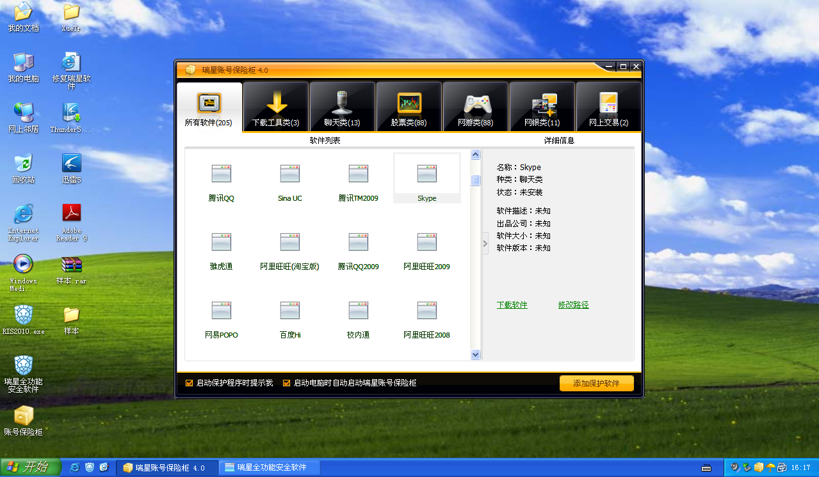Open 我的文档 desktop icon
Screen dimensions: 819x477
click(x=23, y=17)
